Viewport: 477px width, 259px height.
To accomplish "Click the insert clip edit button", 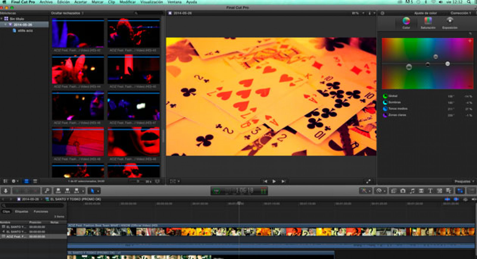I will pos(67,190).
